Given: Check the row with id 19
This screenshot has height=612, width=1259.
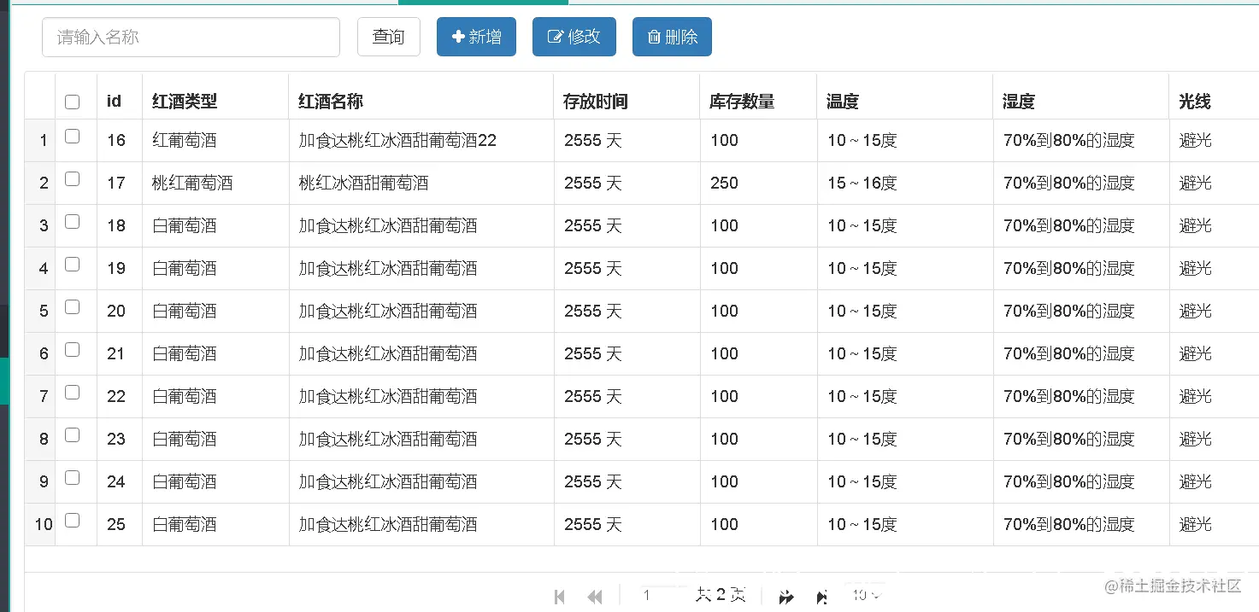Looking at the screenshot, I should click(x=73, y=265).
